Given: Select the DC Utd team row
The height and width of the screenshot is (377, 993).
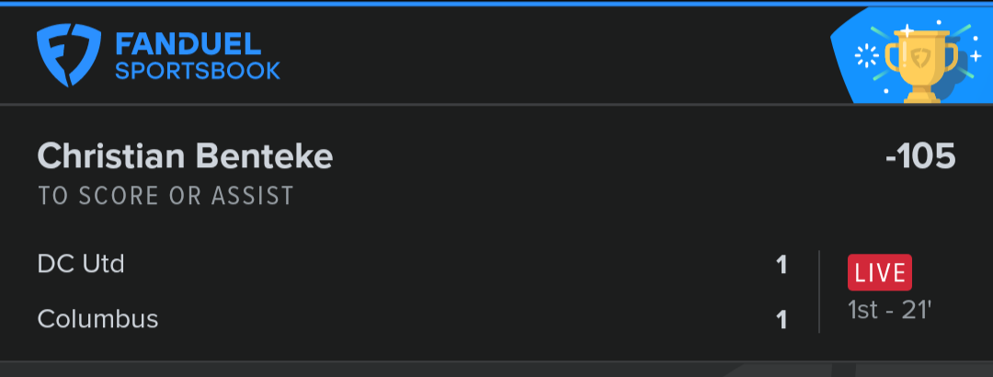Looking at the screenshot, I should 412,264.
